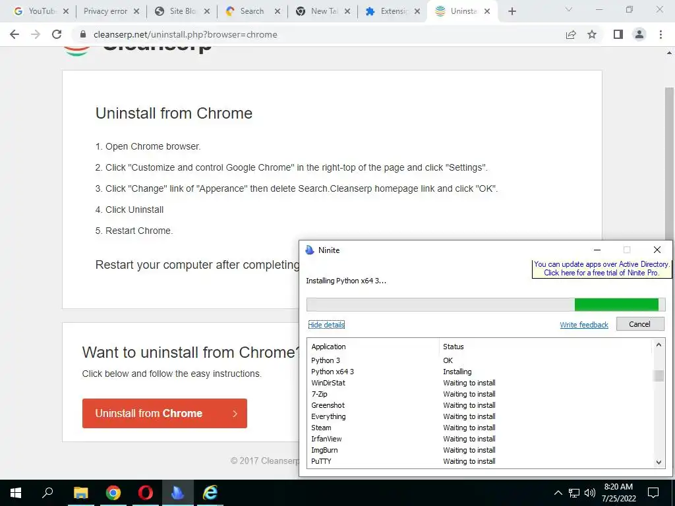Click the Ninite taskbar icon
The image size is (675, 506).
[x=178, y=493]
